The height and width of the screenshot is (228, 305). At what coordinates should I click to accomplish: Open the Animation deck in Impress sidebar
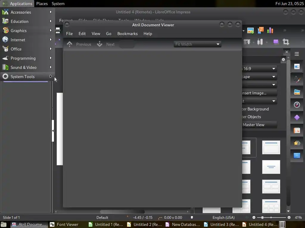[x=297, y=143]
